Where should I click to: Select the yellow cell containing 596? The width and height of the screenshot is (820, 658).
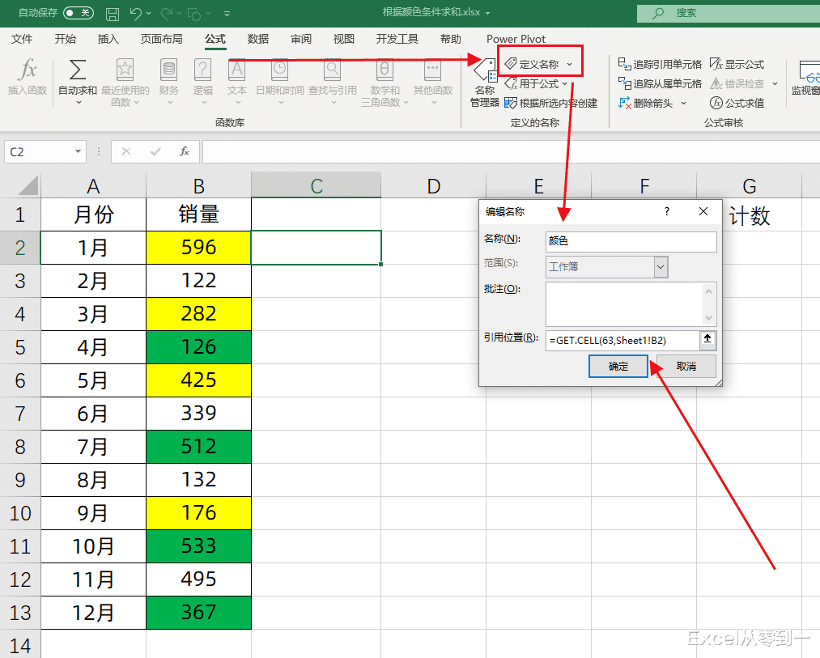[198, 248]
